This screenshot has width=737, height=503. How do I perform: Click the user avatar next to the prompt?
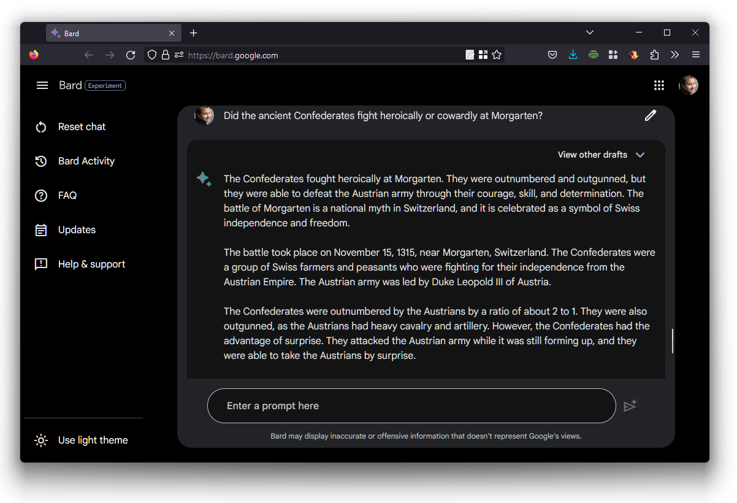pyautogui.click(x=204, y=115)
